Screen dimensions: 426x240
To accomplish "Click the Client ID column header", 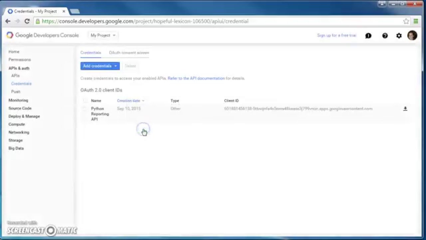I will pos(231,101).
